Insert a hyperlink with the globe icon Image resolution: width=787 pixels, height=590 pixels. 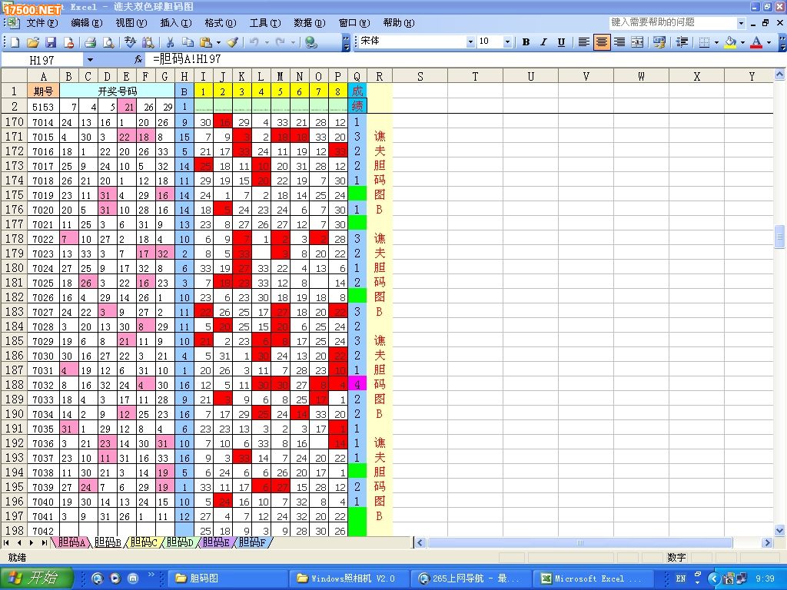click(x=311, y=43)
